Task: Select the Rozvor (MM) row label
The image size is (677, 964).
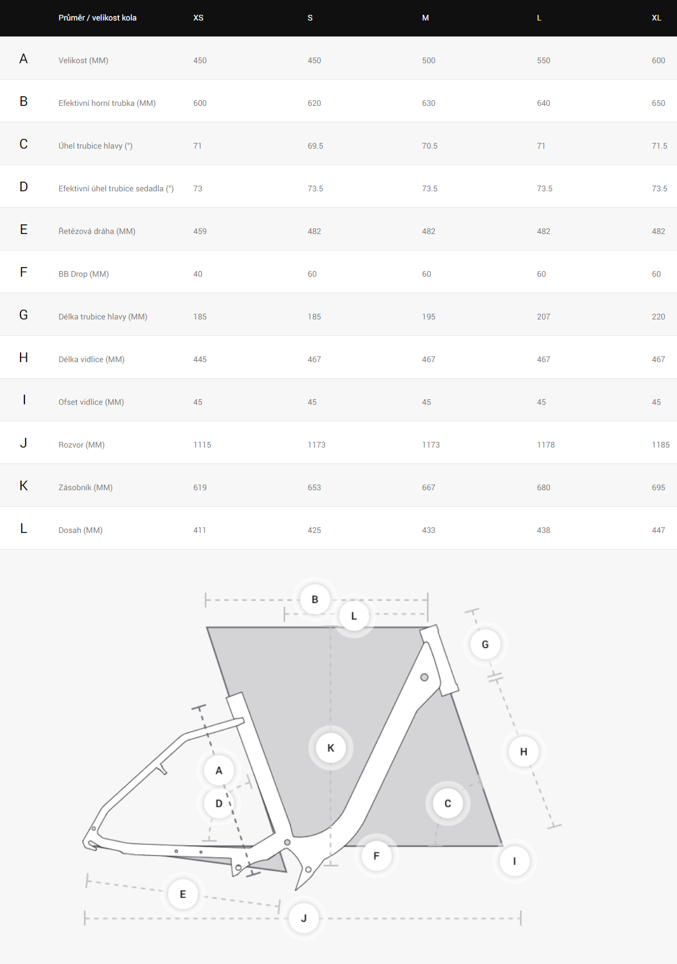Action: [x=81, y=445]
